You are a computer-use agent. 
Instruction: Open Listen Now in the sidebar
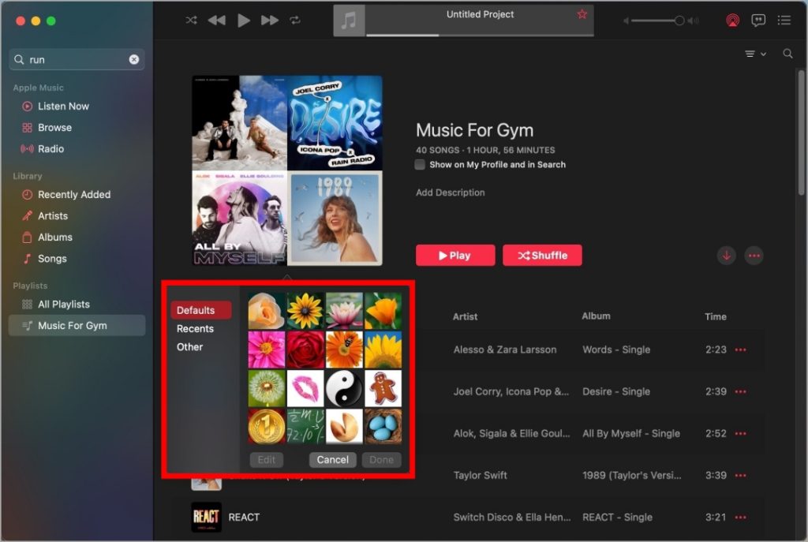[x=63, y=107]
